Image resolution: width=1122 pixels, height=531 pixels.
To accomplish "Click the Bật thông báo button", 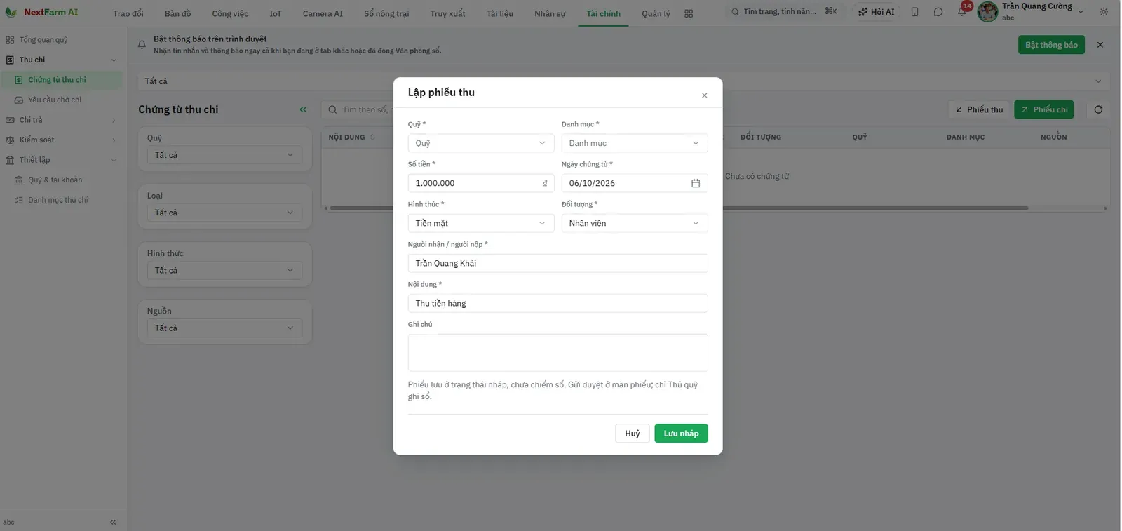I will point(1050,45).
